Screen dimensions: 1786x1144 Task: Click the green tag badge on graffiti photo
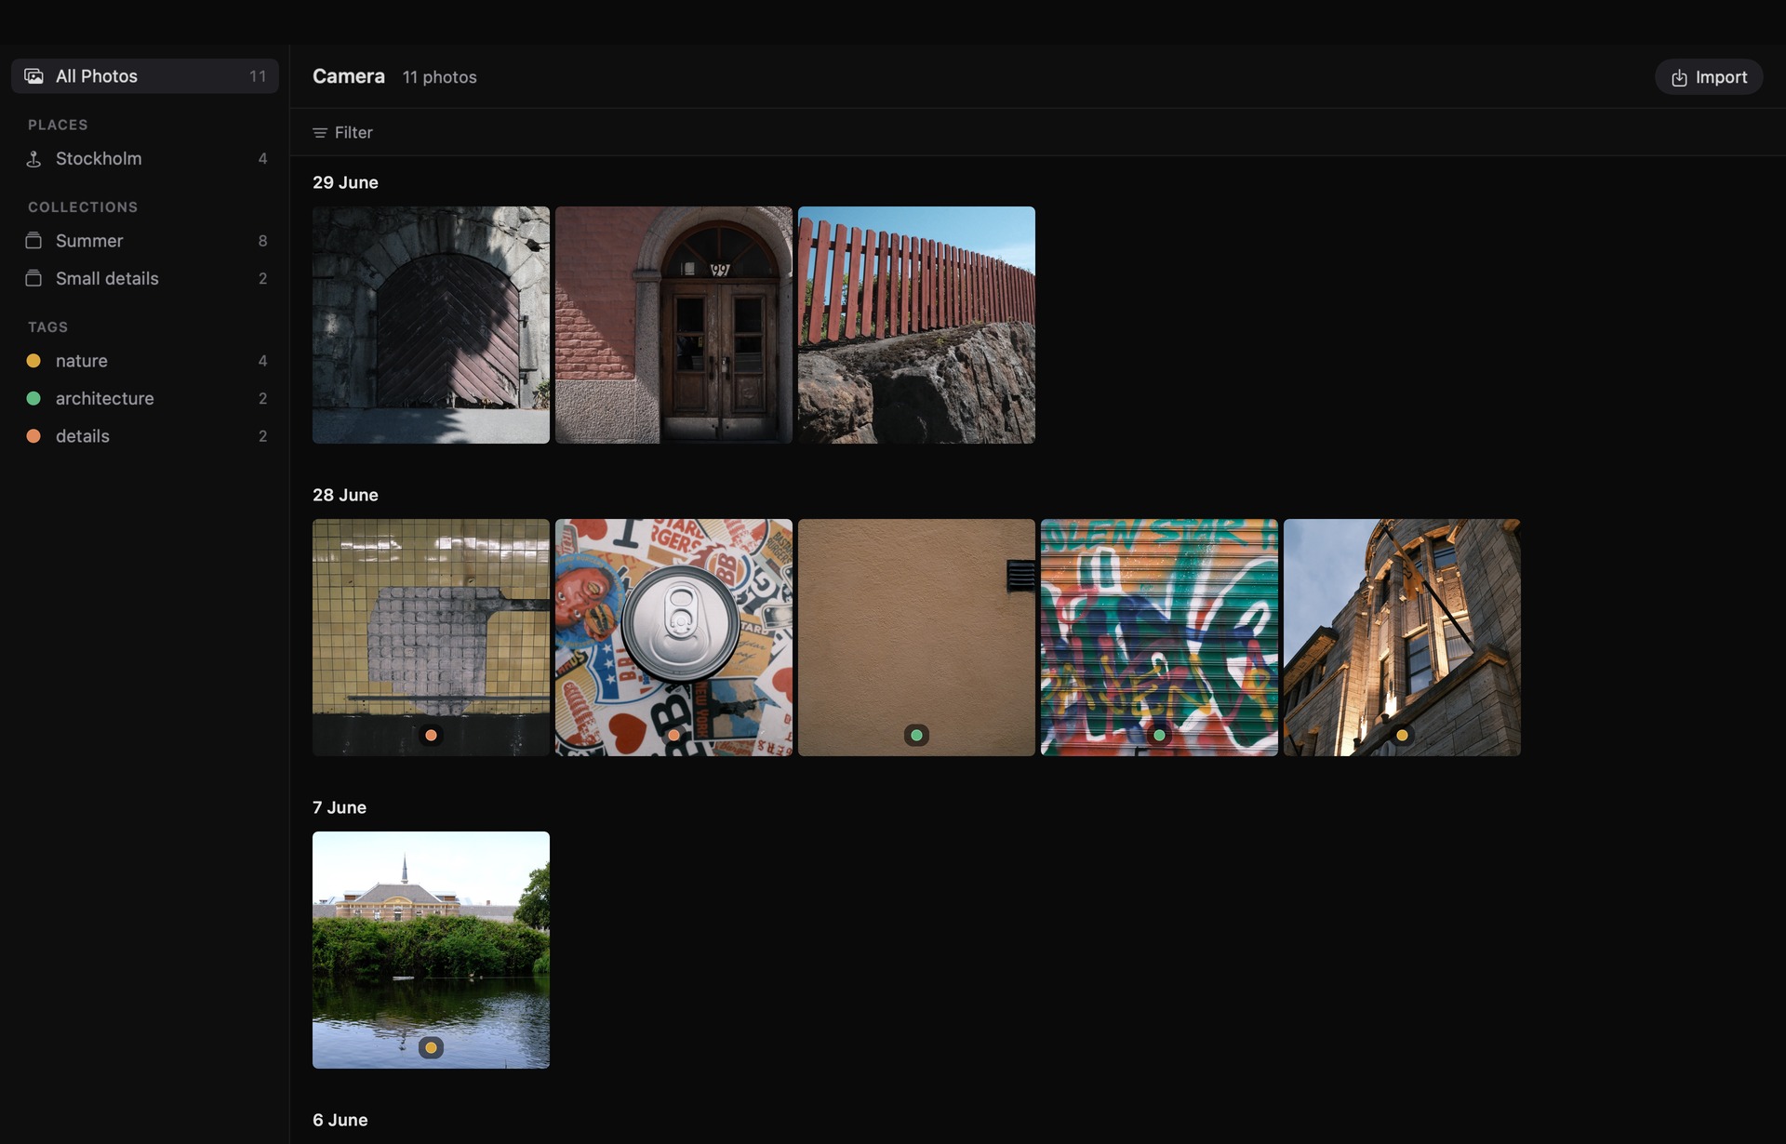(x=1159, y=736)
